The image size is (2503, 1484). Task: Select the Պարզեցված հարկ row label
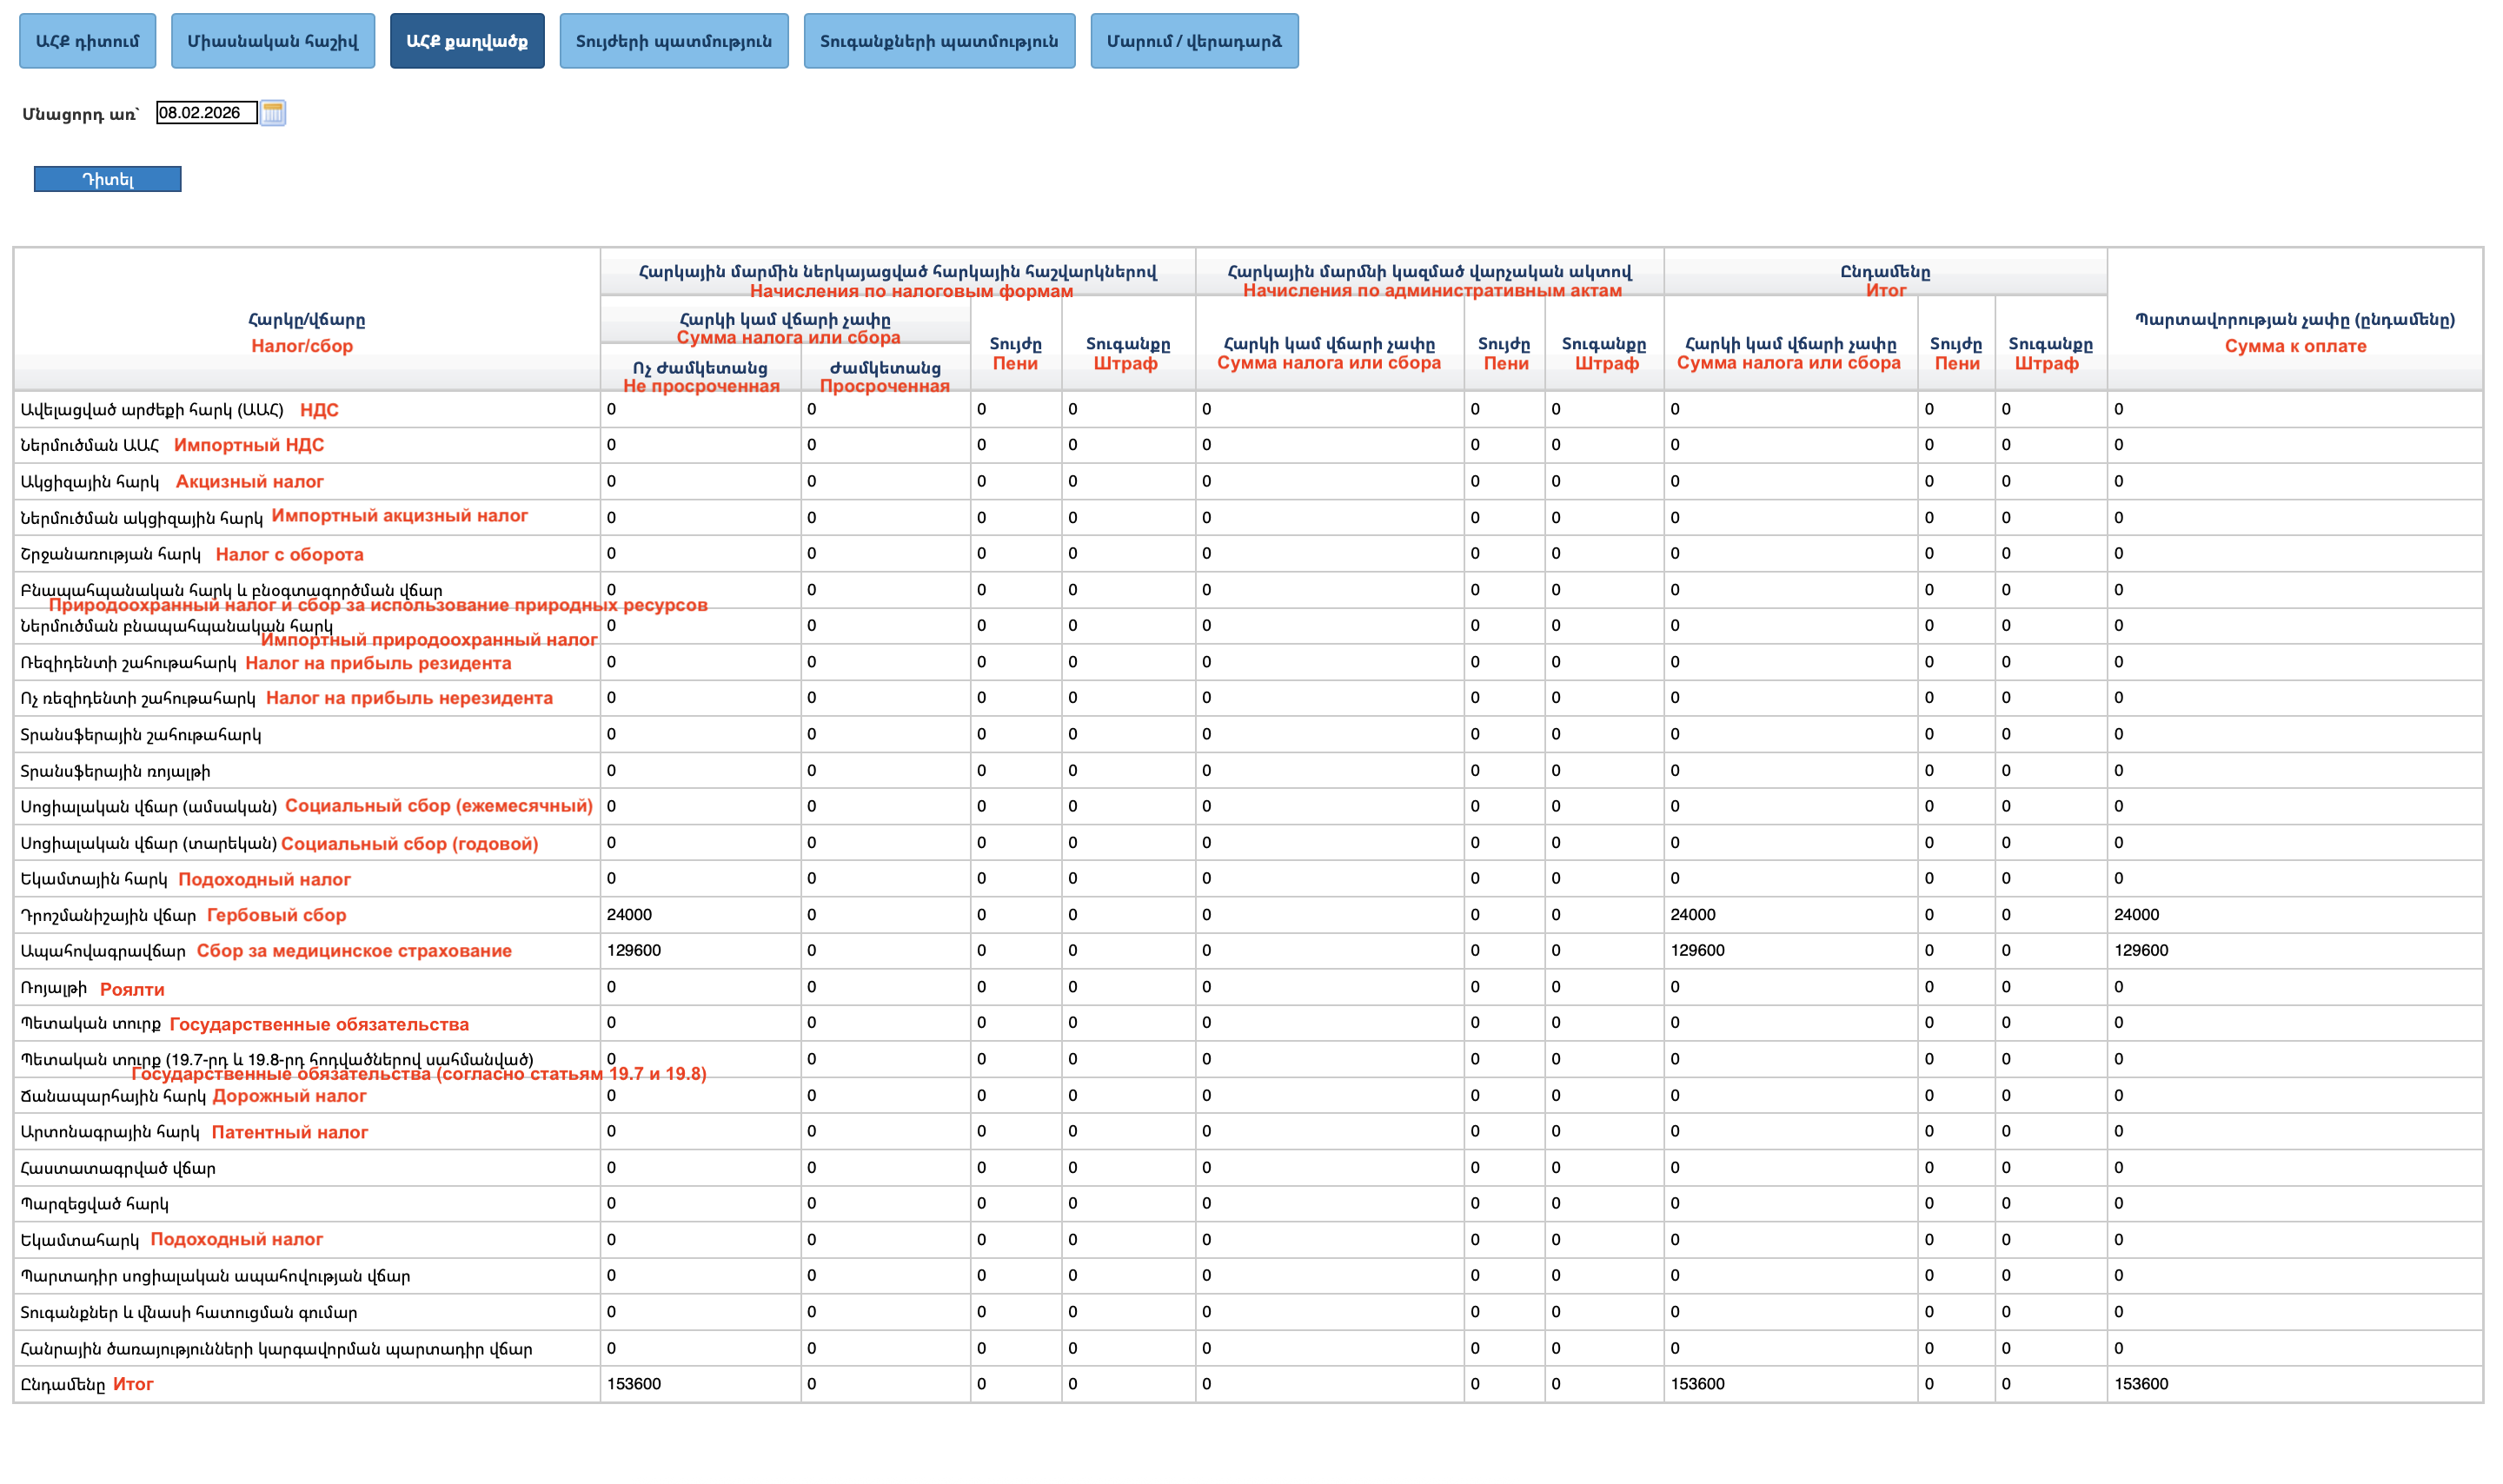[x=94, y=1204]
